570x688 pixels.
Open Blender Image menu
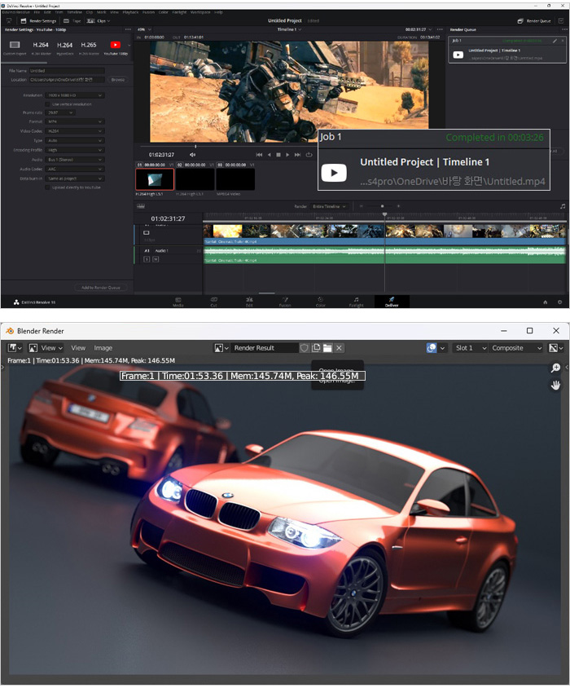(103, 348)
